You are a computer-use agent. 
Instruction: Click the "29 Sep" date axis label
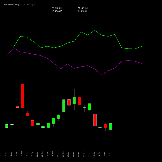(68, 154)
